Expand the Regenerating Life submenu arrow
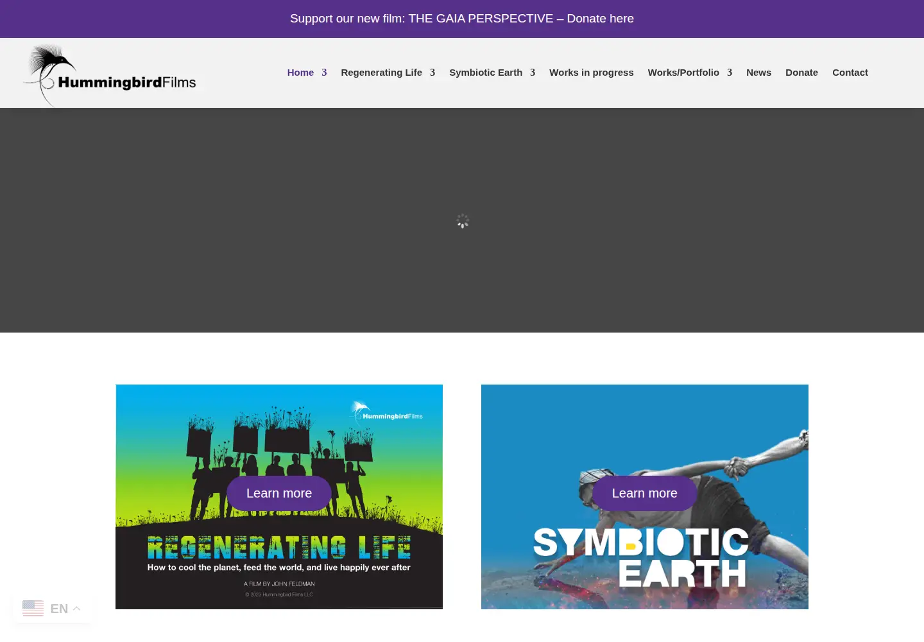 [432, 73]
